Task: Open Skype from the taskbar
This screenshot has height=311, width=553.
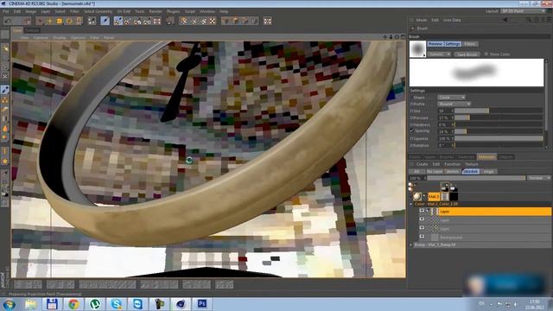Action: [117, 304]
